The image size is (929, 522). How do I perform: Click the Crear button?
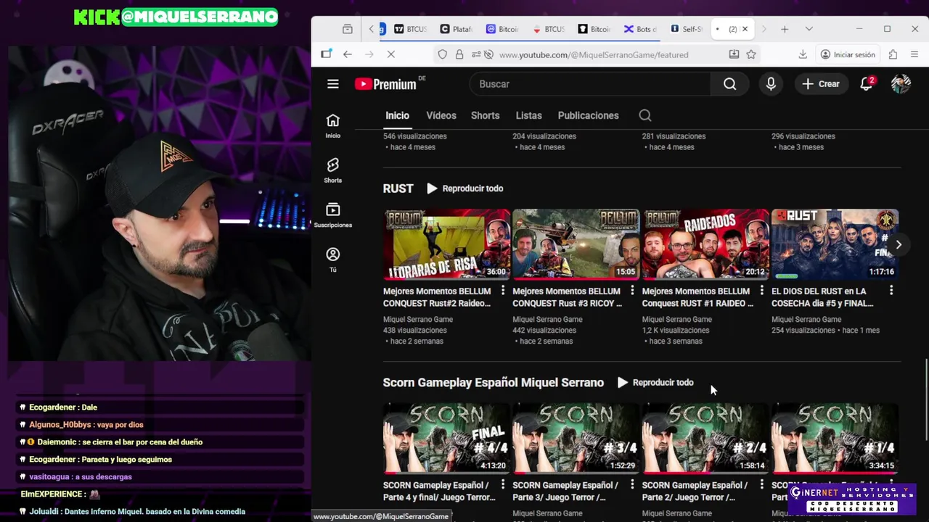click(x=821, y=84)
